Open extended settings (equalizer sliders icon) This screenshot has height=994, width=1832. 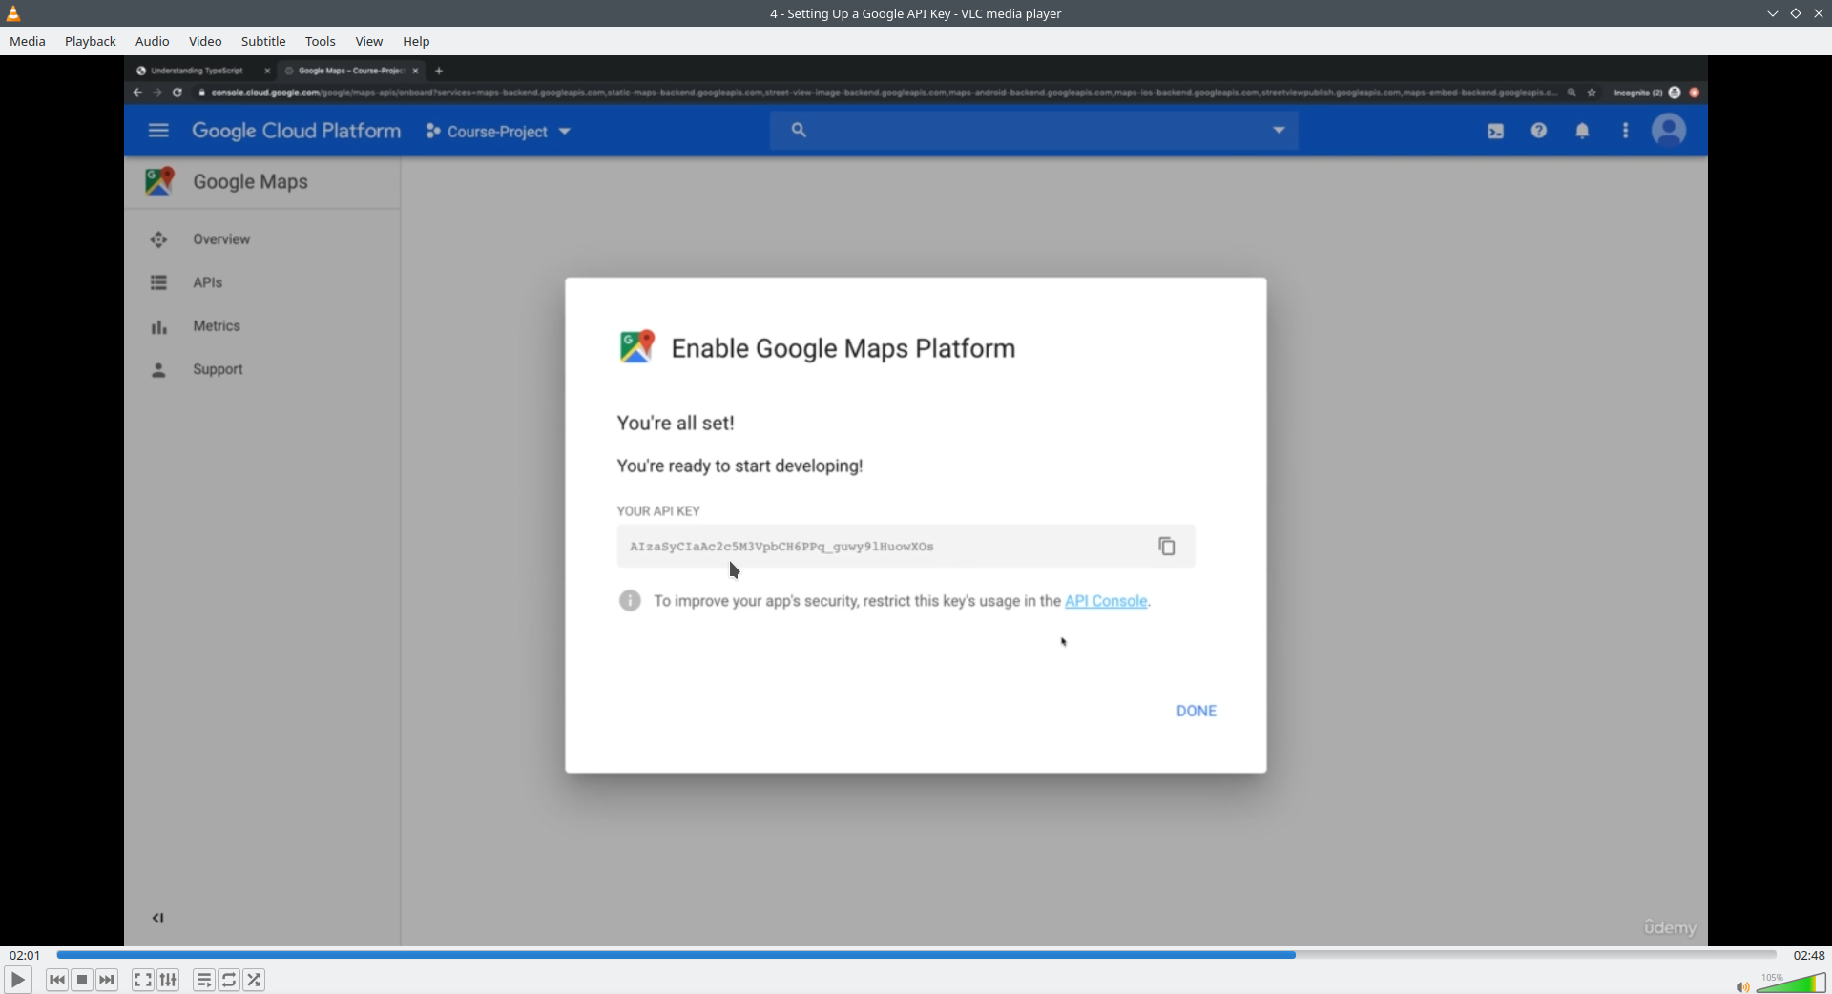tap(168, 980)
